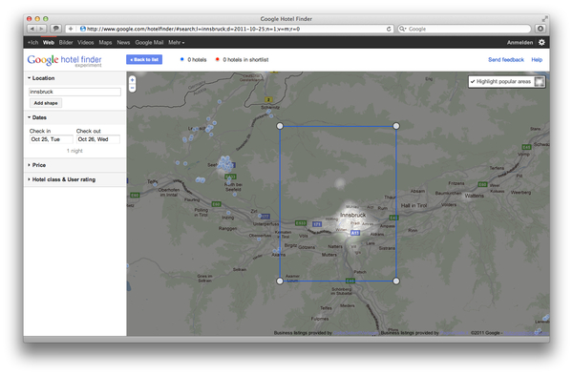Open the Mehr dropdown menu
The height and width of the screenshot is (375, 573).
coord(176,42)
